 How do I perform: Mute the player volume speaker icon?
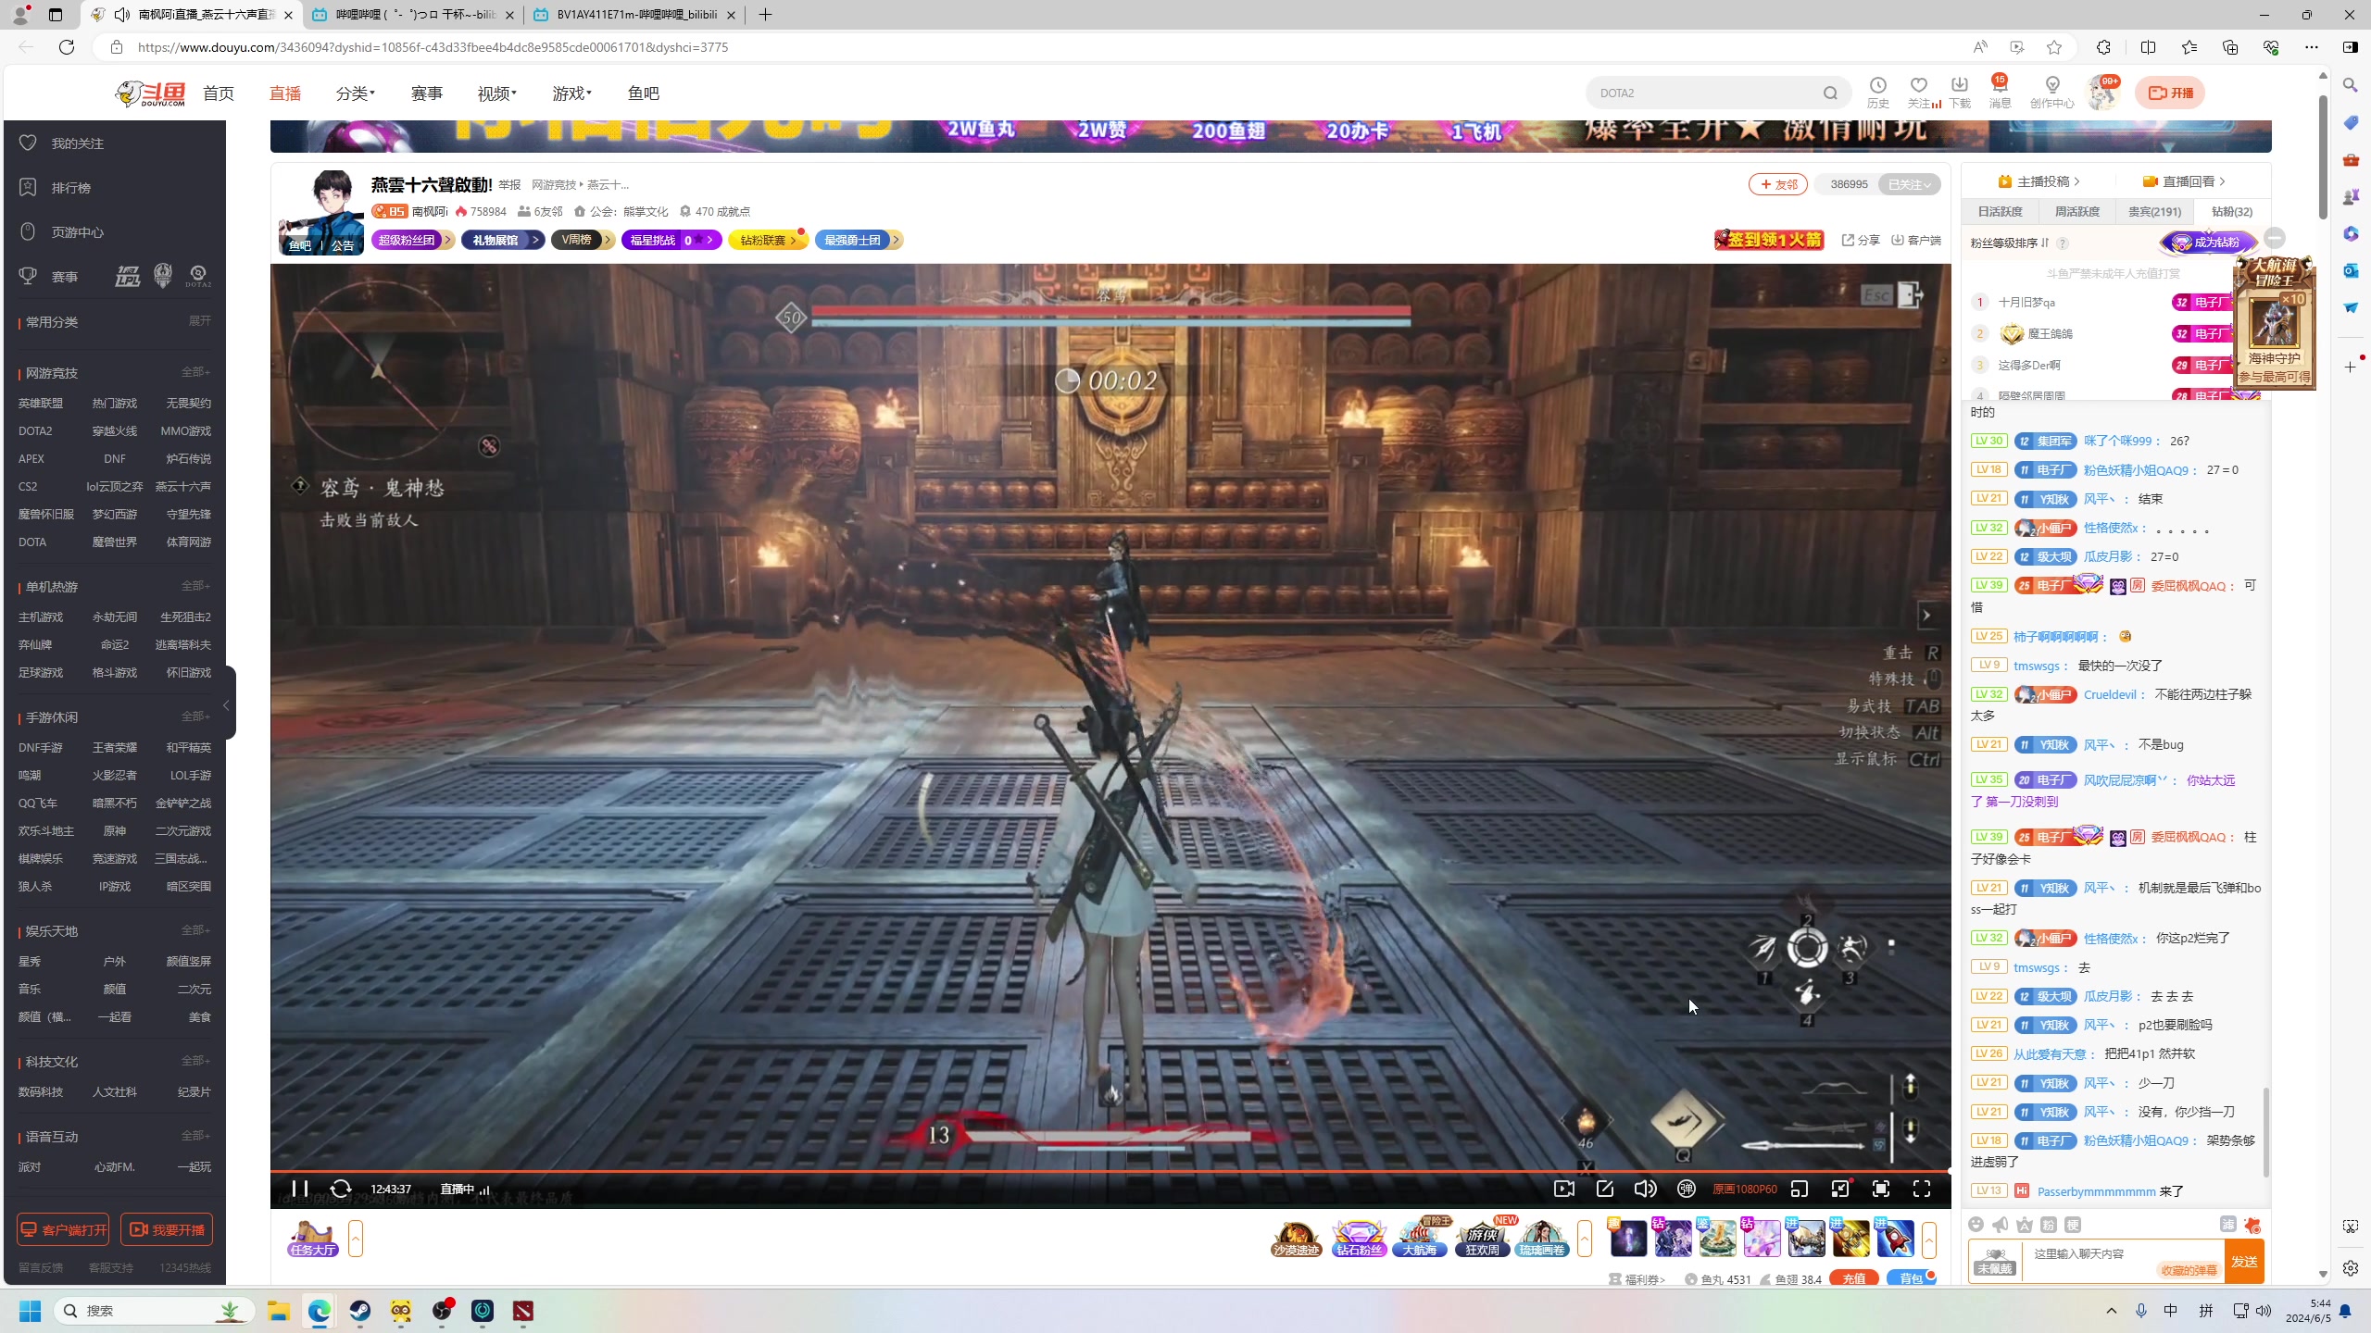1646,1189
